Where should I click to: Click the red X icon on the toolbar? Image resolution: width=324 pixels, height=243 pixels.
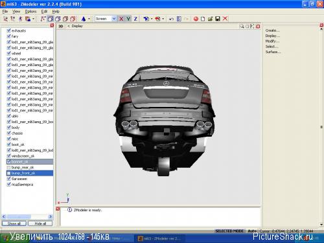pos(225,19)
